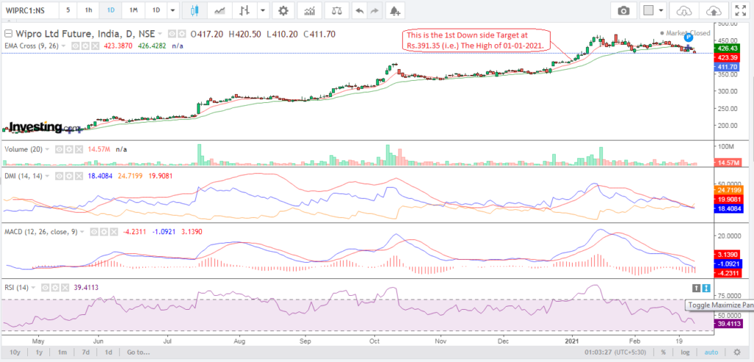Image resolution: width=754 pixels, height=362 pixels.
Task: Toggle maximize for the RSI pane
Action: coord(706,288)
